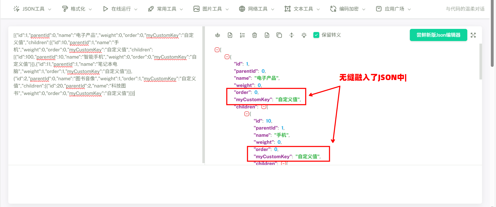Click the 尝鲜新版Json编辑器 button
496x207 pixels.
[x=438, y=35]
